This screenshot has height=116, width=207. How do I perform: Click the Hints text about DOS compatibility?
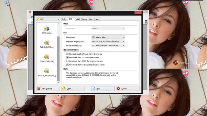coord(92,75)
